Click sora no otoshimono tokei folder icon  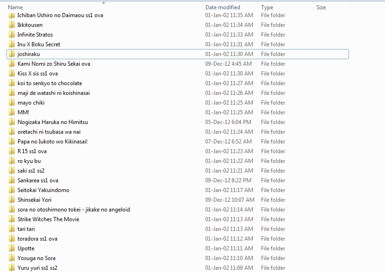[12, 210]
